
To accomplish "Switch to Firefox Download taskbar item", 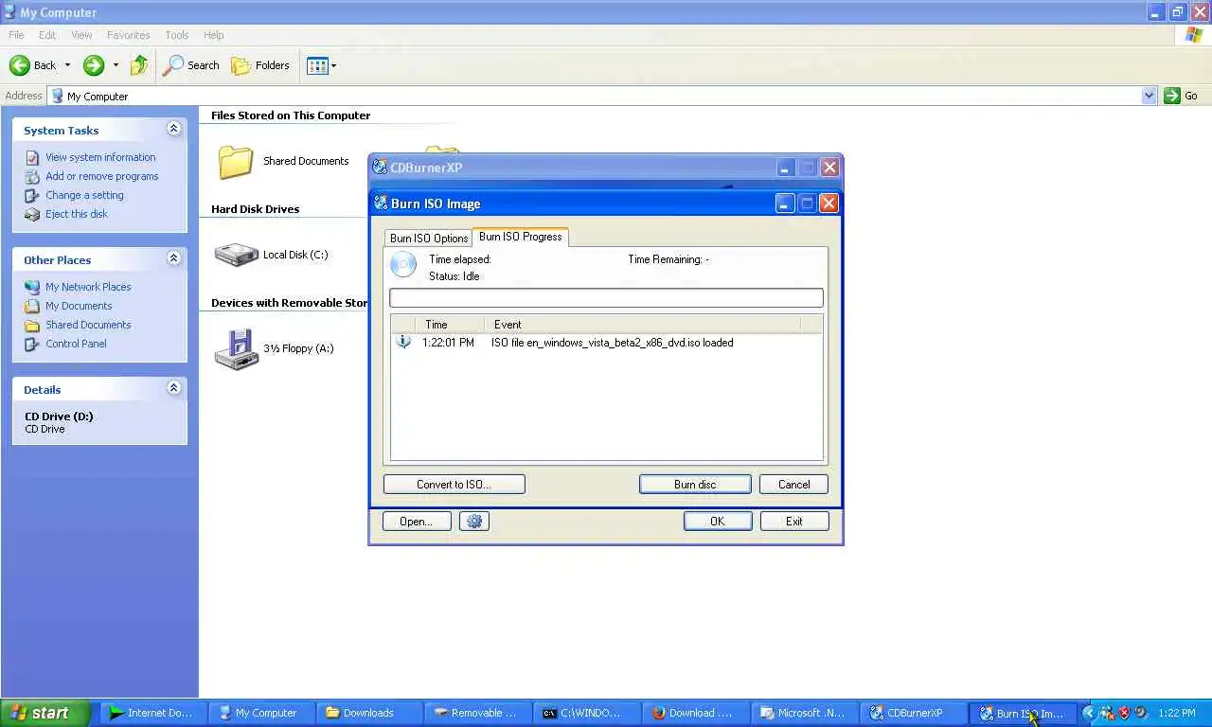I will coord(694,713).
